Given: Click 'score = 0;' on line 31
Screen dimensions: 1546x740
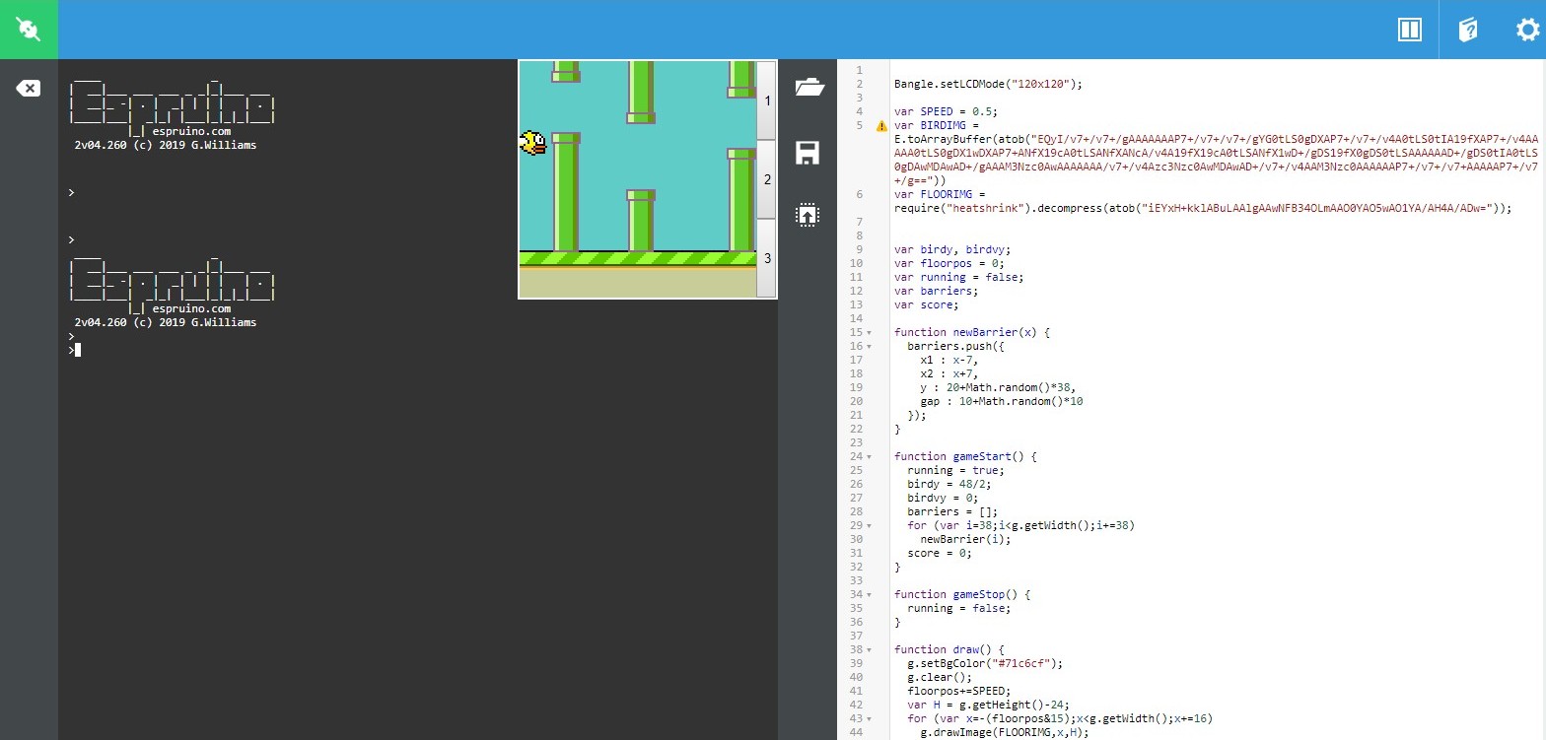Looking at the screenshot, I should coord(940,553).
